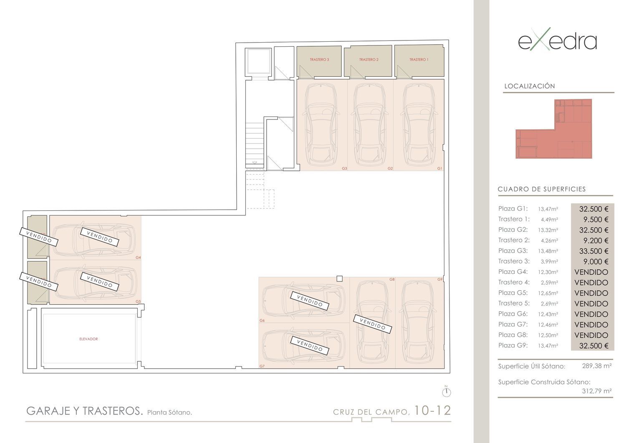Open the Trastero 3 storage room
Viewport: 626px width, 443px height.
(319, 60)
